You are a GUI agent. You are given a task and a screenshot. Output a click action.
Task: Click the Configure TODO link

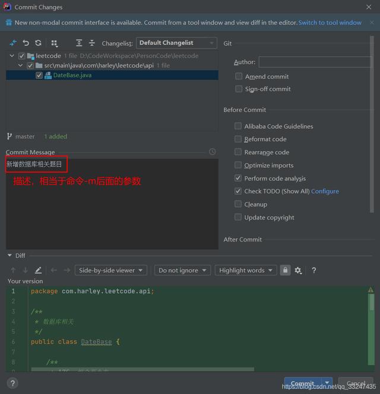(x=325, y=191)
